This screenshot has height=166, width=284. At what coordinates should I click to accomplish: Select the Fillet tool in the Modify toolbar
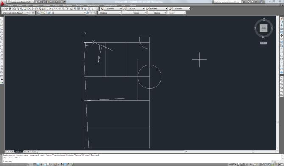point(281,69)
